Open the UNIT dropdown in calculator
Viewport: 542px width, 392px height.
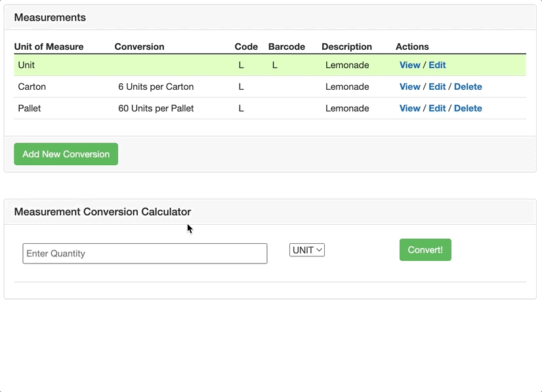[x=307, y=250]
